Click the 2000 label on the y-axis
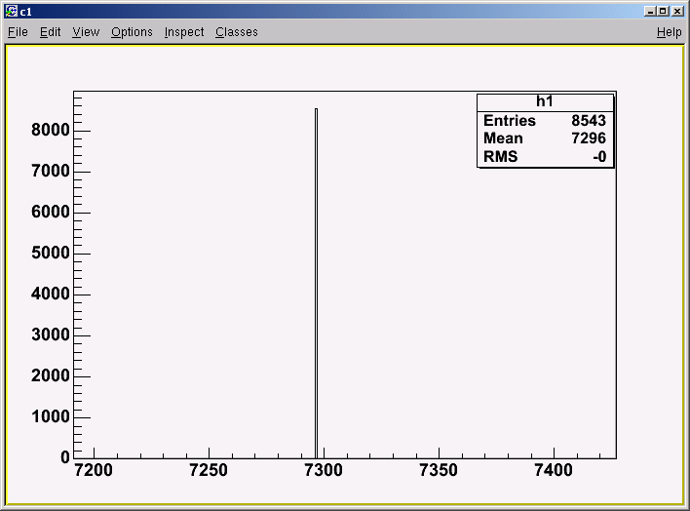This screenshot has width=690, height=511. [x=50, y=375]
